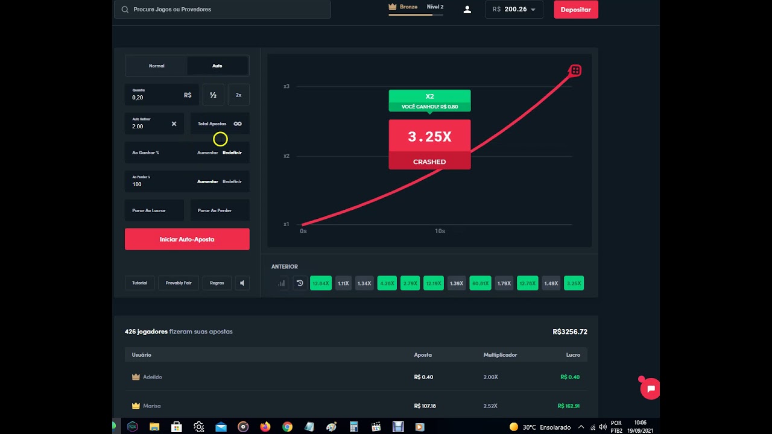Select previous result 1.39X

[x=457, y=283]
